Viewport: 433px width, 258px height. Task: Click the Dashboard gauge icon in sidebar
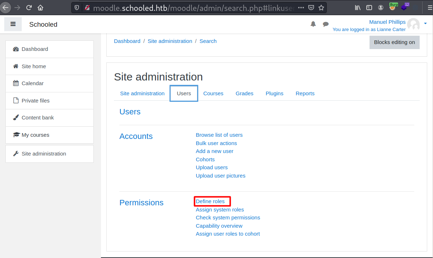(16, 49)
